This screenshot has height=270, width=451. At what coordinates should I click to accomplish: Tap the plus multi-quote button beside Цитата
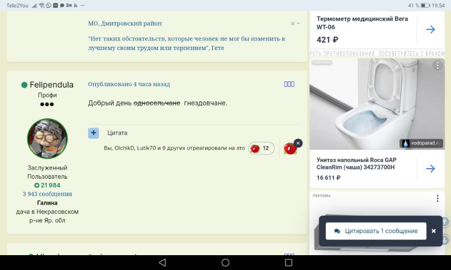tap(94, 133)
